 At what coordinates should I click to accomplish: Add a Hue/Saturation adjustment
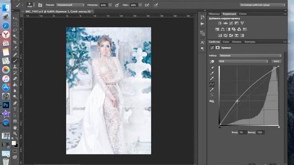[x=217, y=29]
